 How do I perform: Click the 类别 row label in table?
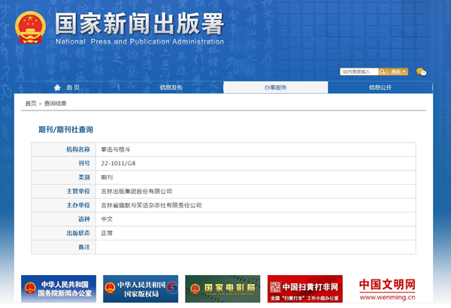tap(84, 177)
